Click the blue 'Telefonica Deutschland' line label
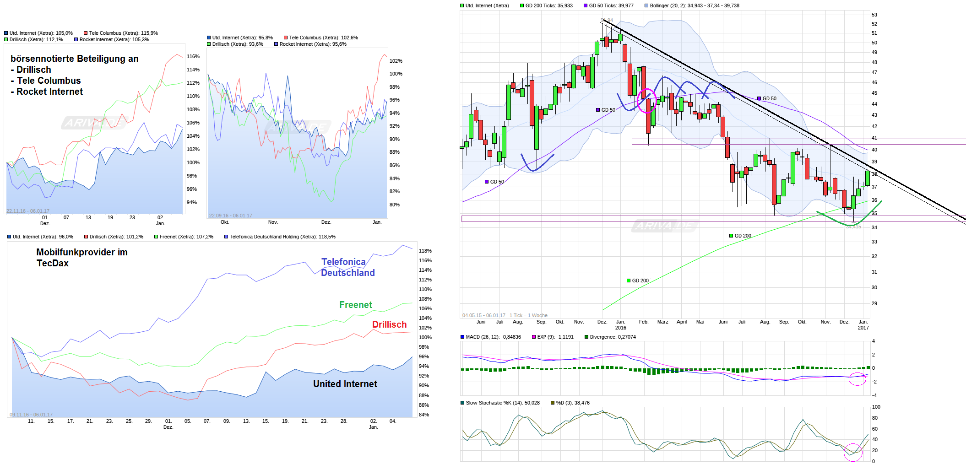This screenshot has height=475, width=966. click(x=348, y=267)
